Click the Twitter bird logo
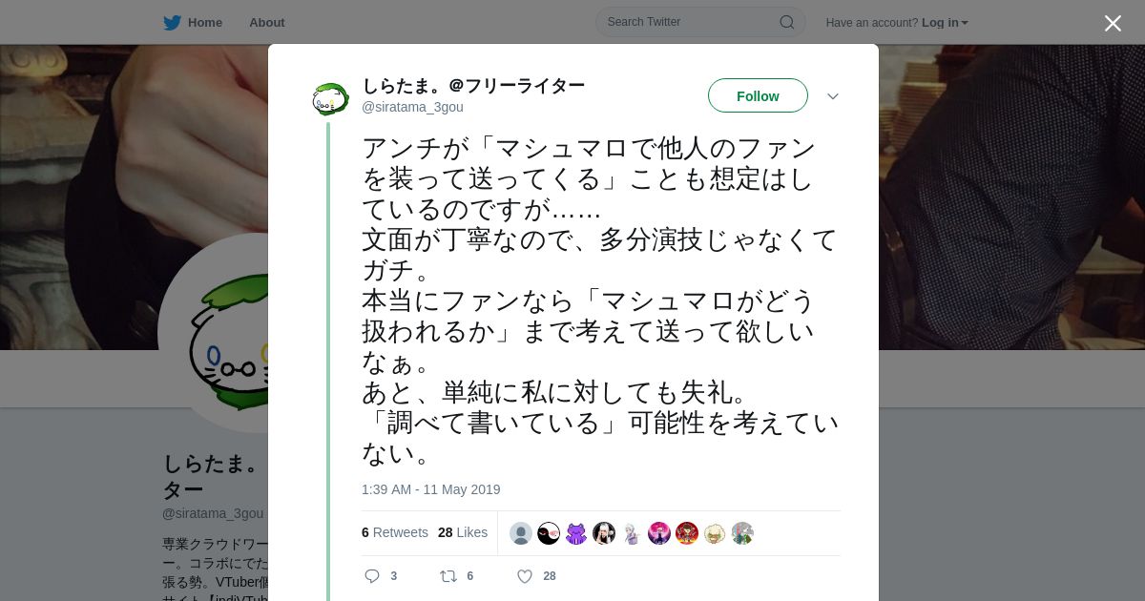The width and height of the screenshot is (1145, 601). (172, 23)
